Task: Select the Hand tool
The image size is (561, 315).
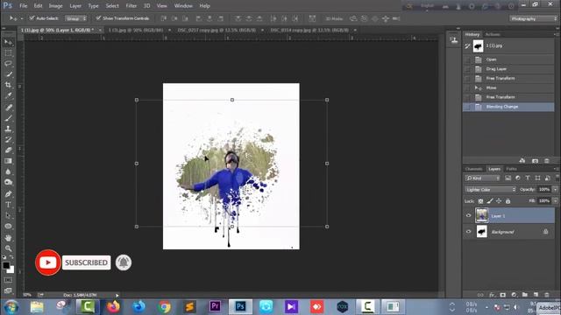Action: click(8, 237)
